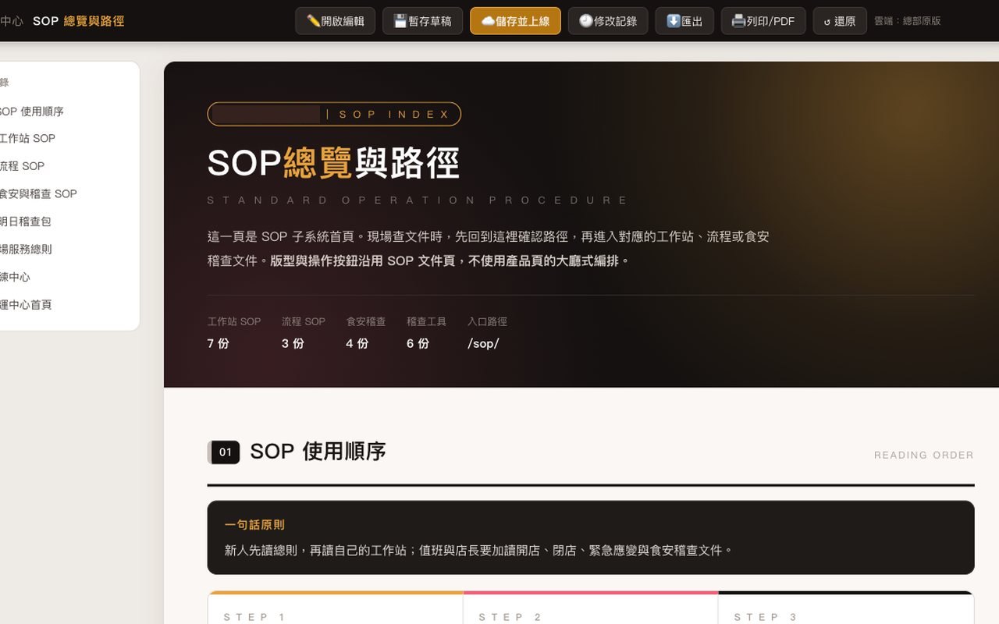Select 食安與稽查 SOP in sidebar
The height and width of the screenshot is (624, 999).
pyautogui.click(x=38, y=193)
